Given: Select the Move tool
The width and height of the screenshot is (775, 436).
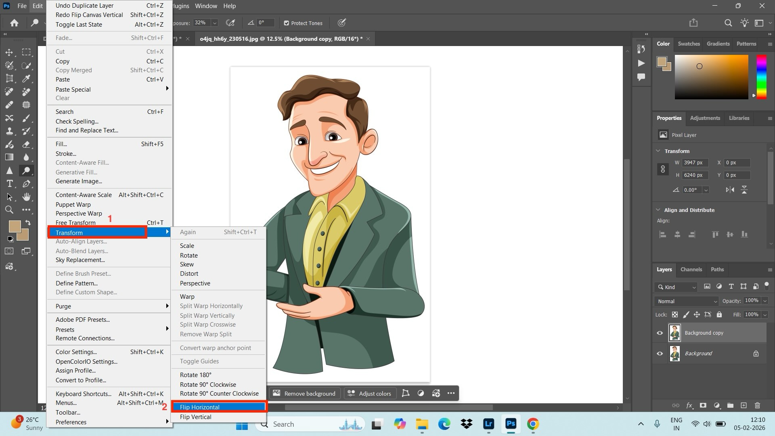Looking at the screenshot, I should [x=10, y=52].
